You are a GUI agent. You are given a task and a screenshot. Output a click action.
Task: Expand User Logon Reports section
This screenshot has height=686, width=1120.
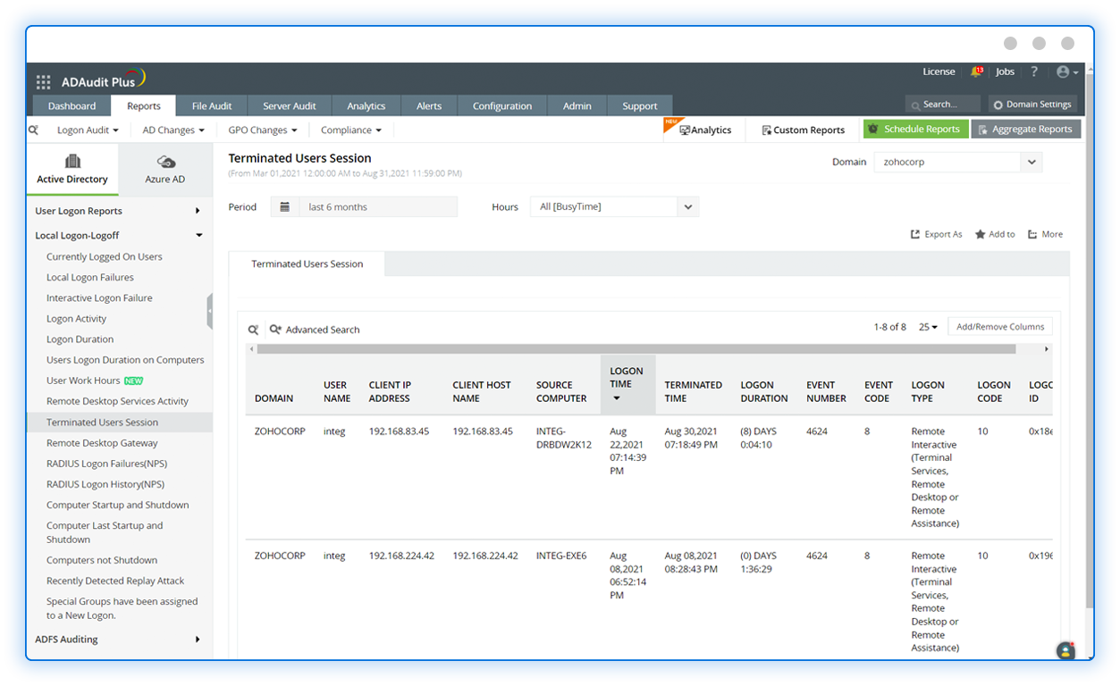pos(118,211)
